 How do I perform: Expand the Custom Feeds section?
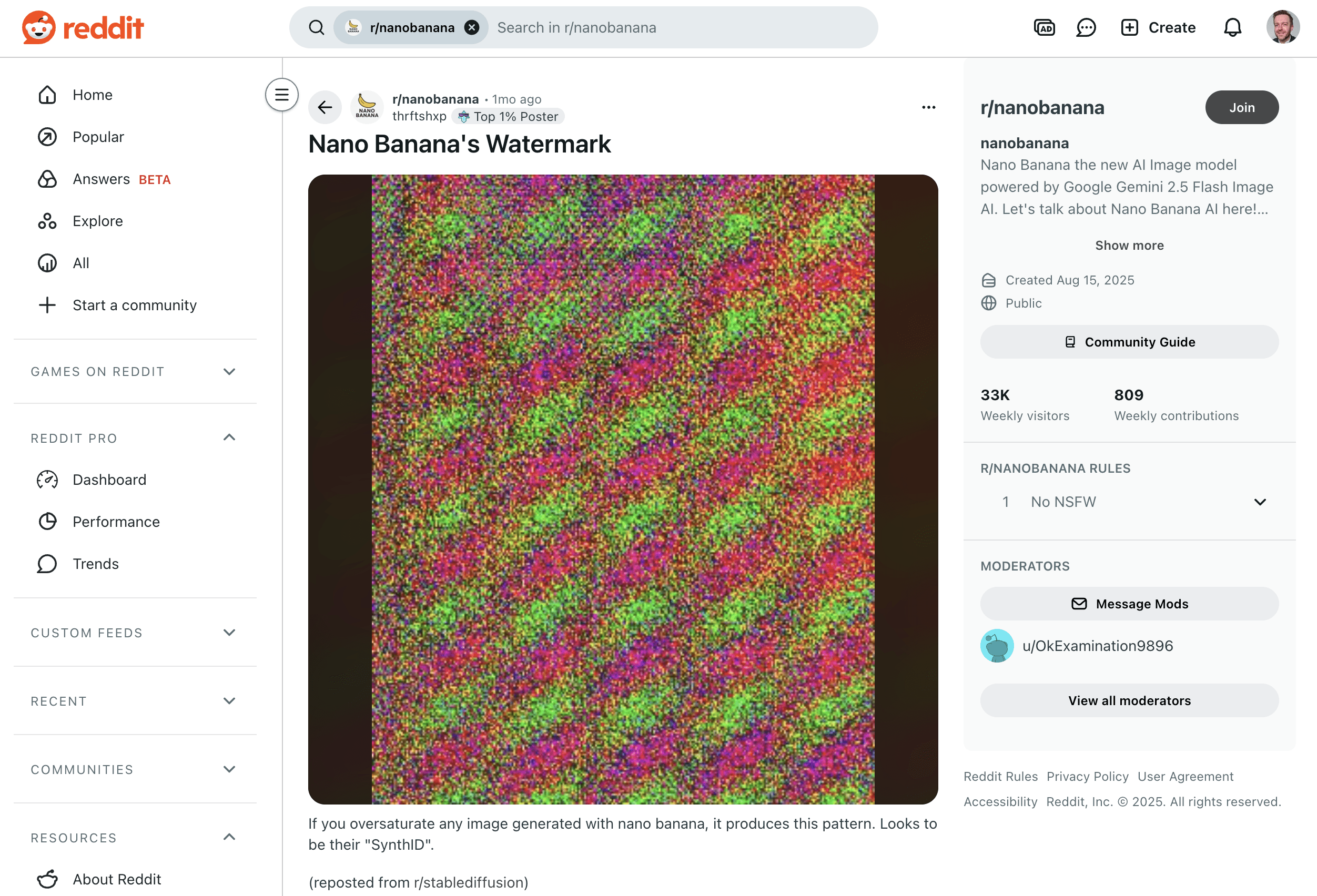click(x=229, y=633)
